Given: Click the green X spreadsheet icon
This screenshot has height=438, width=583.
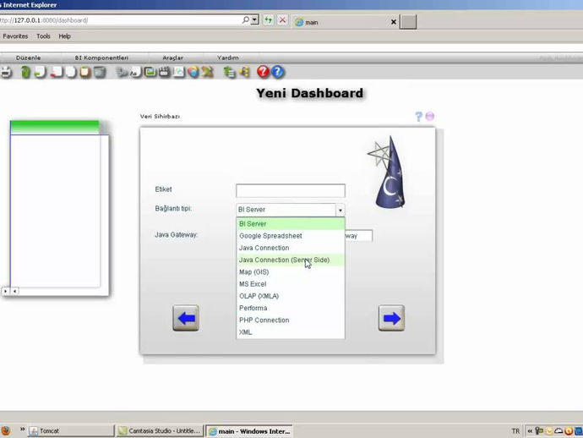Looking at the screenshot, I should pyautogui.click(x=208, y=72).
